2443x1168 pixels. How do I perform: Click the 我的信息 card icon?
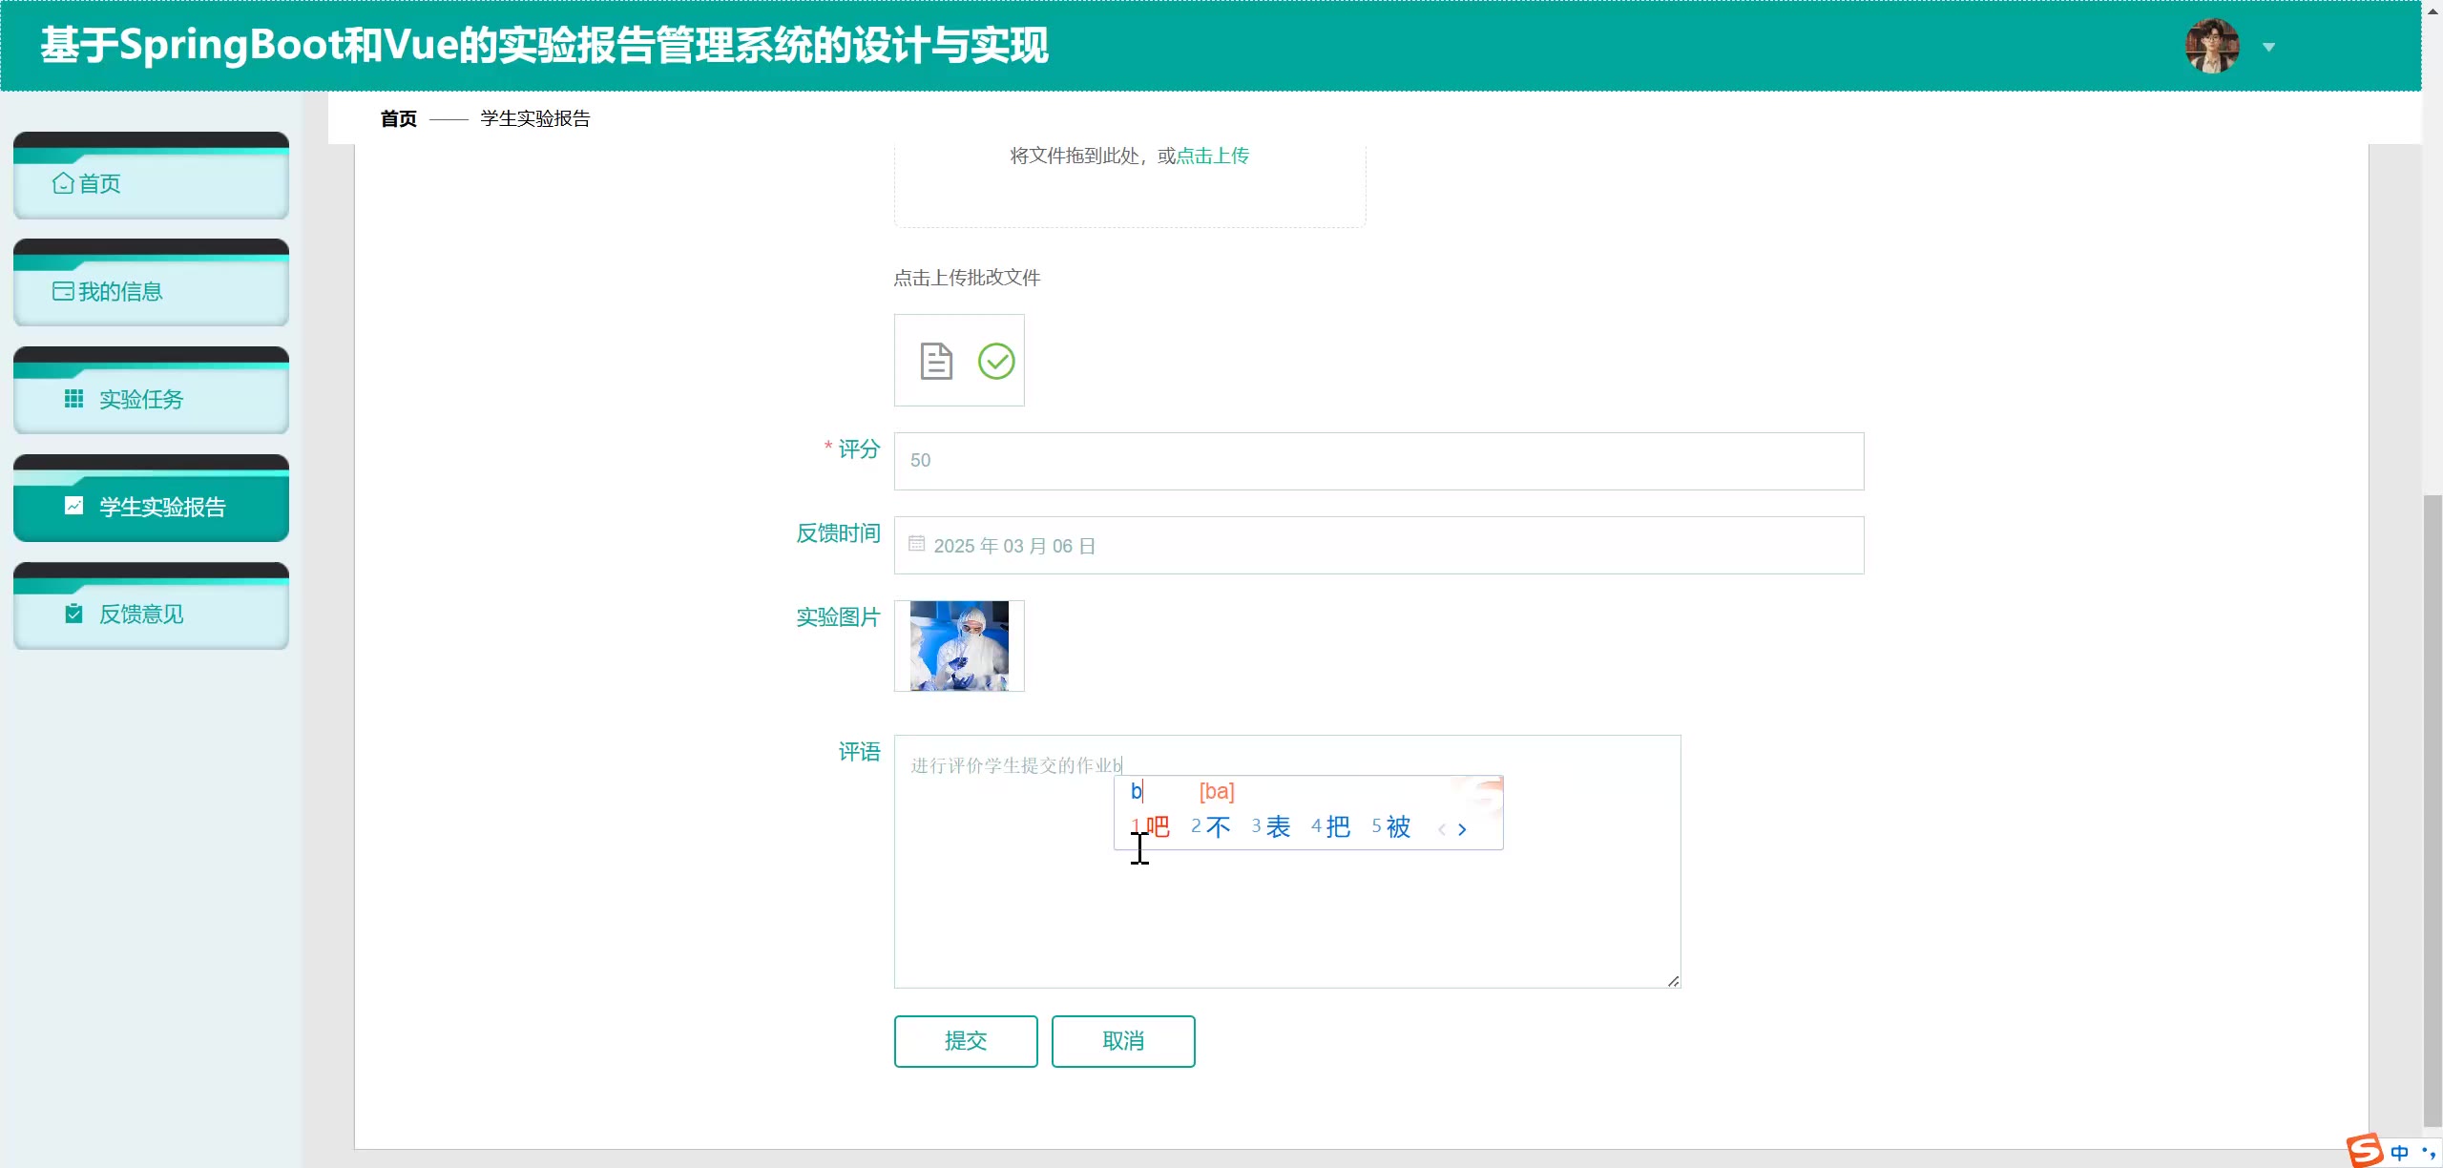point(63,291)
